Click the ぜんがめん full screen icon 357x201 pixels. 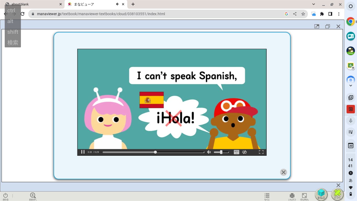click(304, 196)
